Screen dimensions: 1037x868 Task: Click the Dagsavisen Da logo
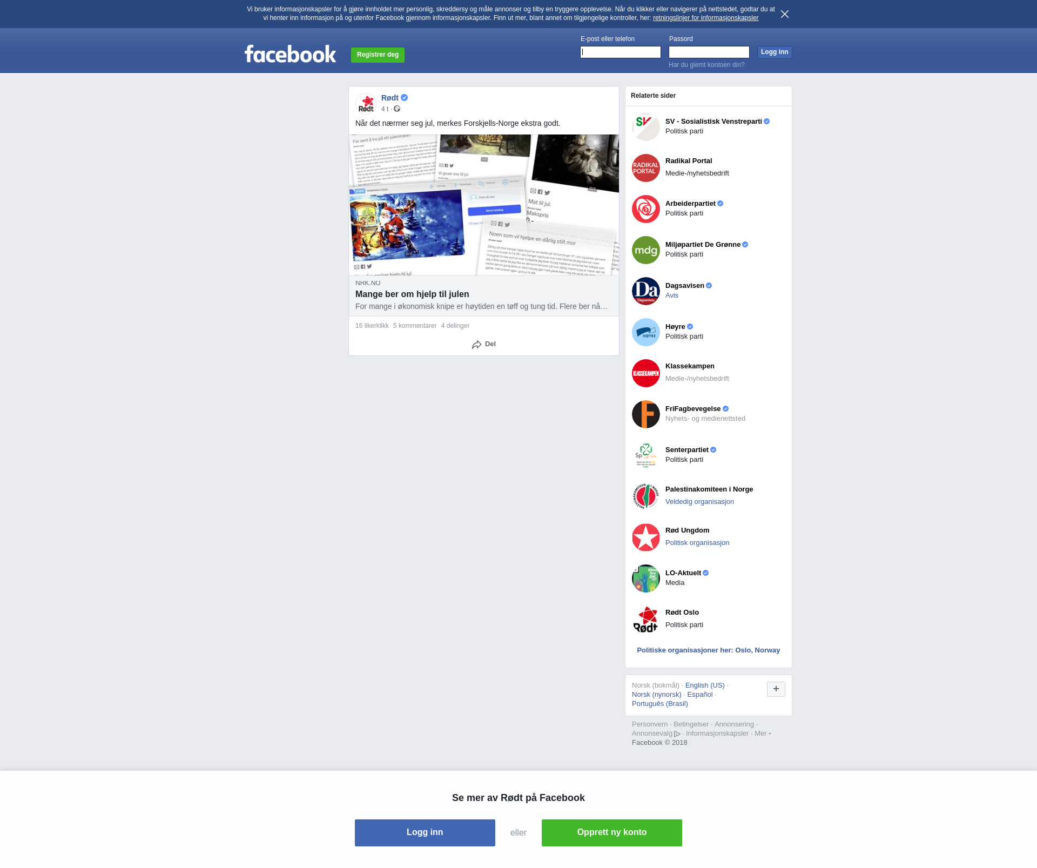click(x=646, y=291)
